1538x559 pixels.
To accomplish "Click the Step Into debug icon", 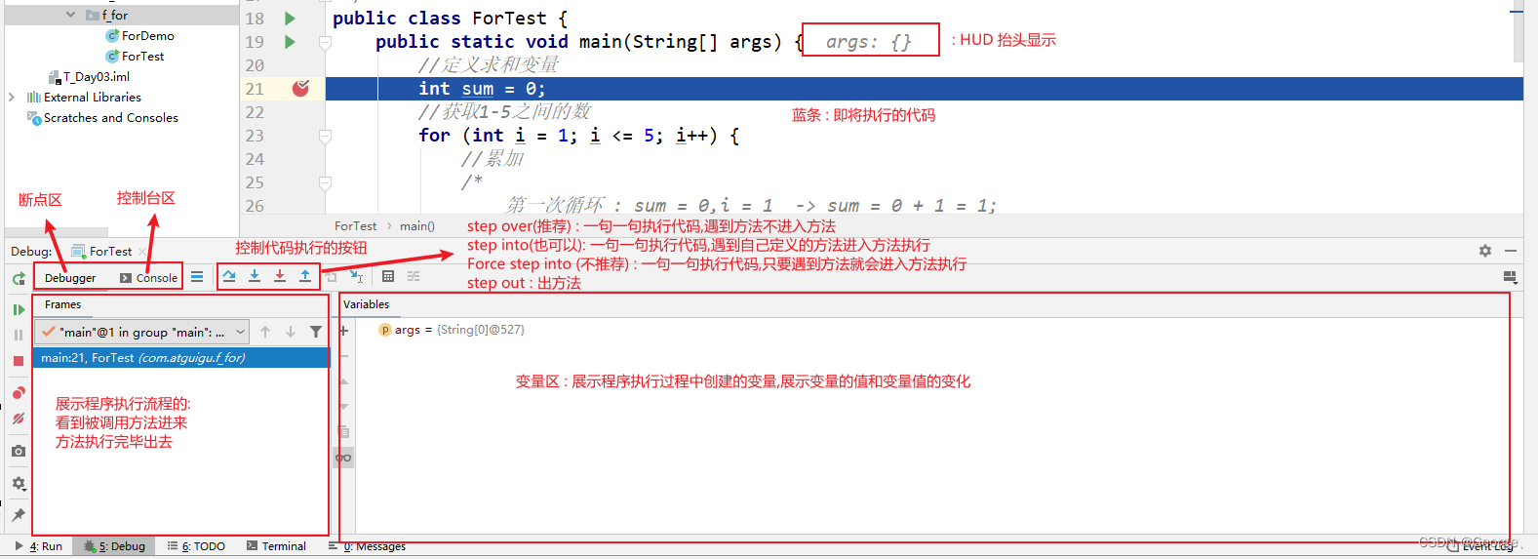I will pos(255,276).
